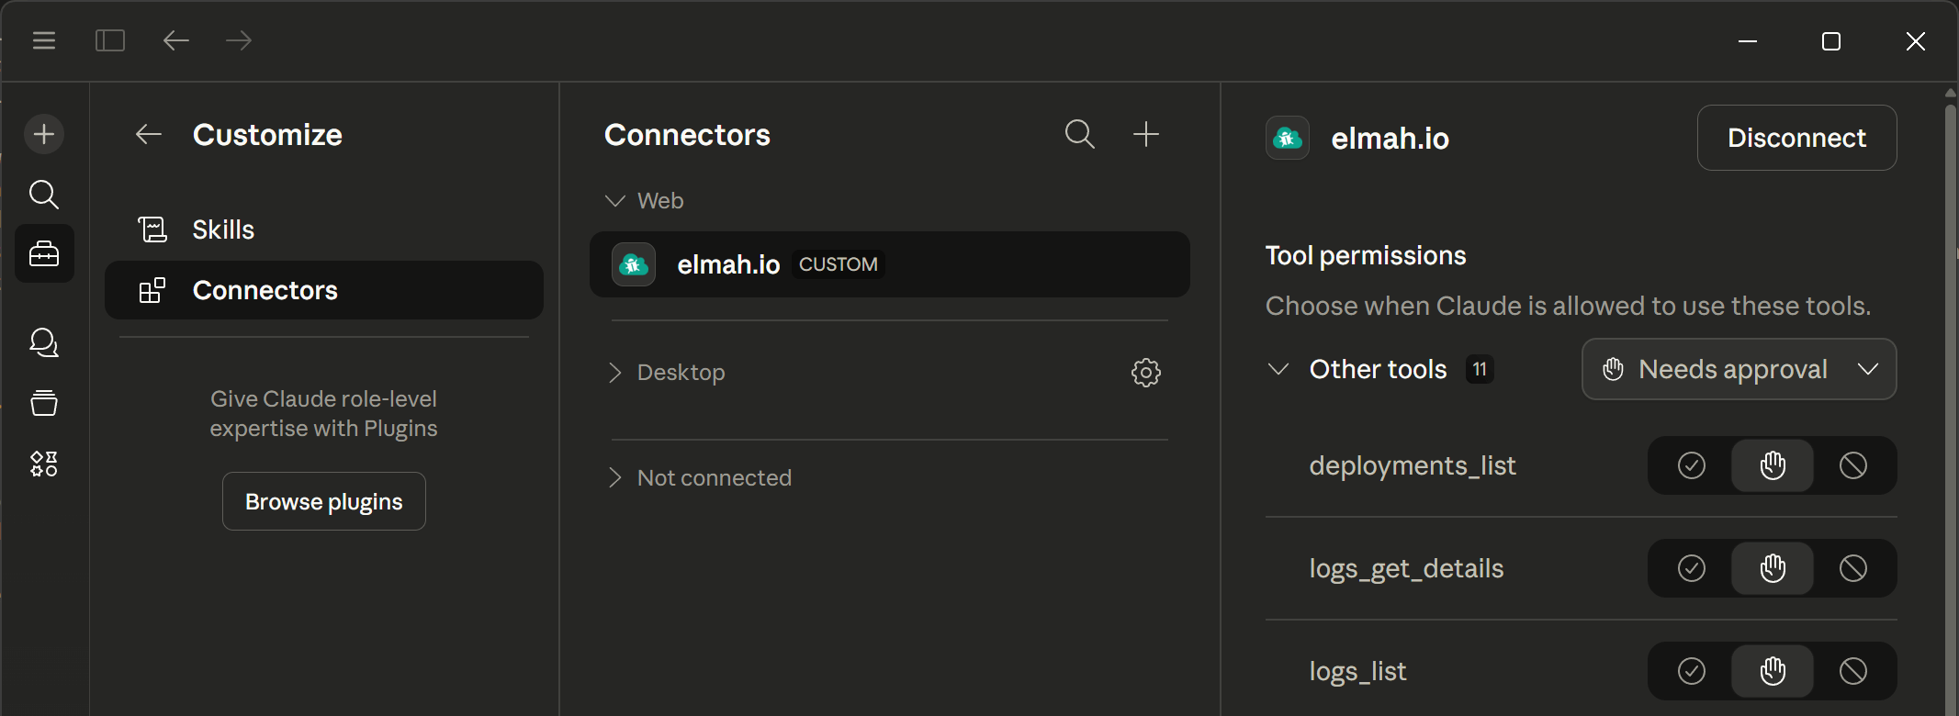Start a new chat with plus icon
The height and width of the screenshot is (716, 1959).
[44, 134]
